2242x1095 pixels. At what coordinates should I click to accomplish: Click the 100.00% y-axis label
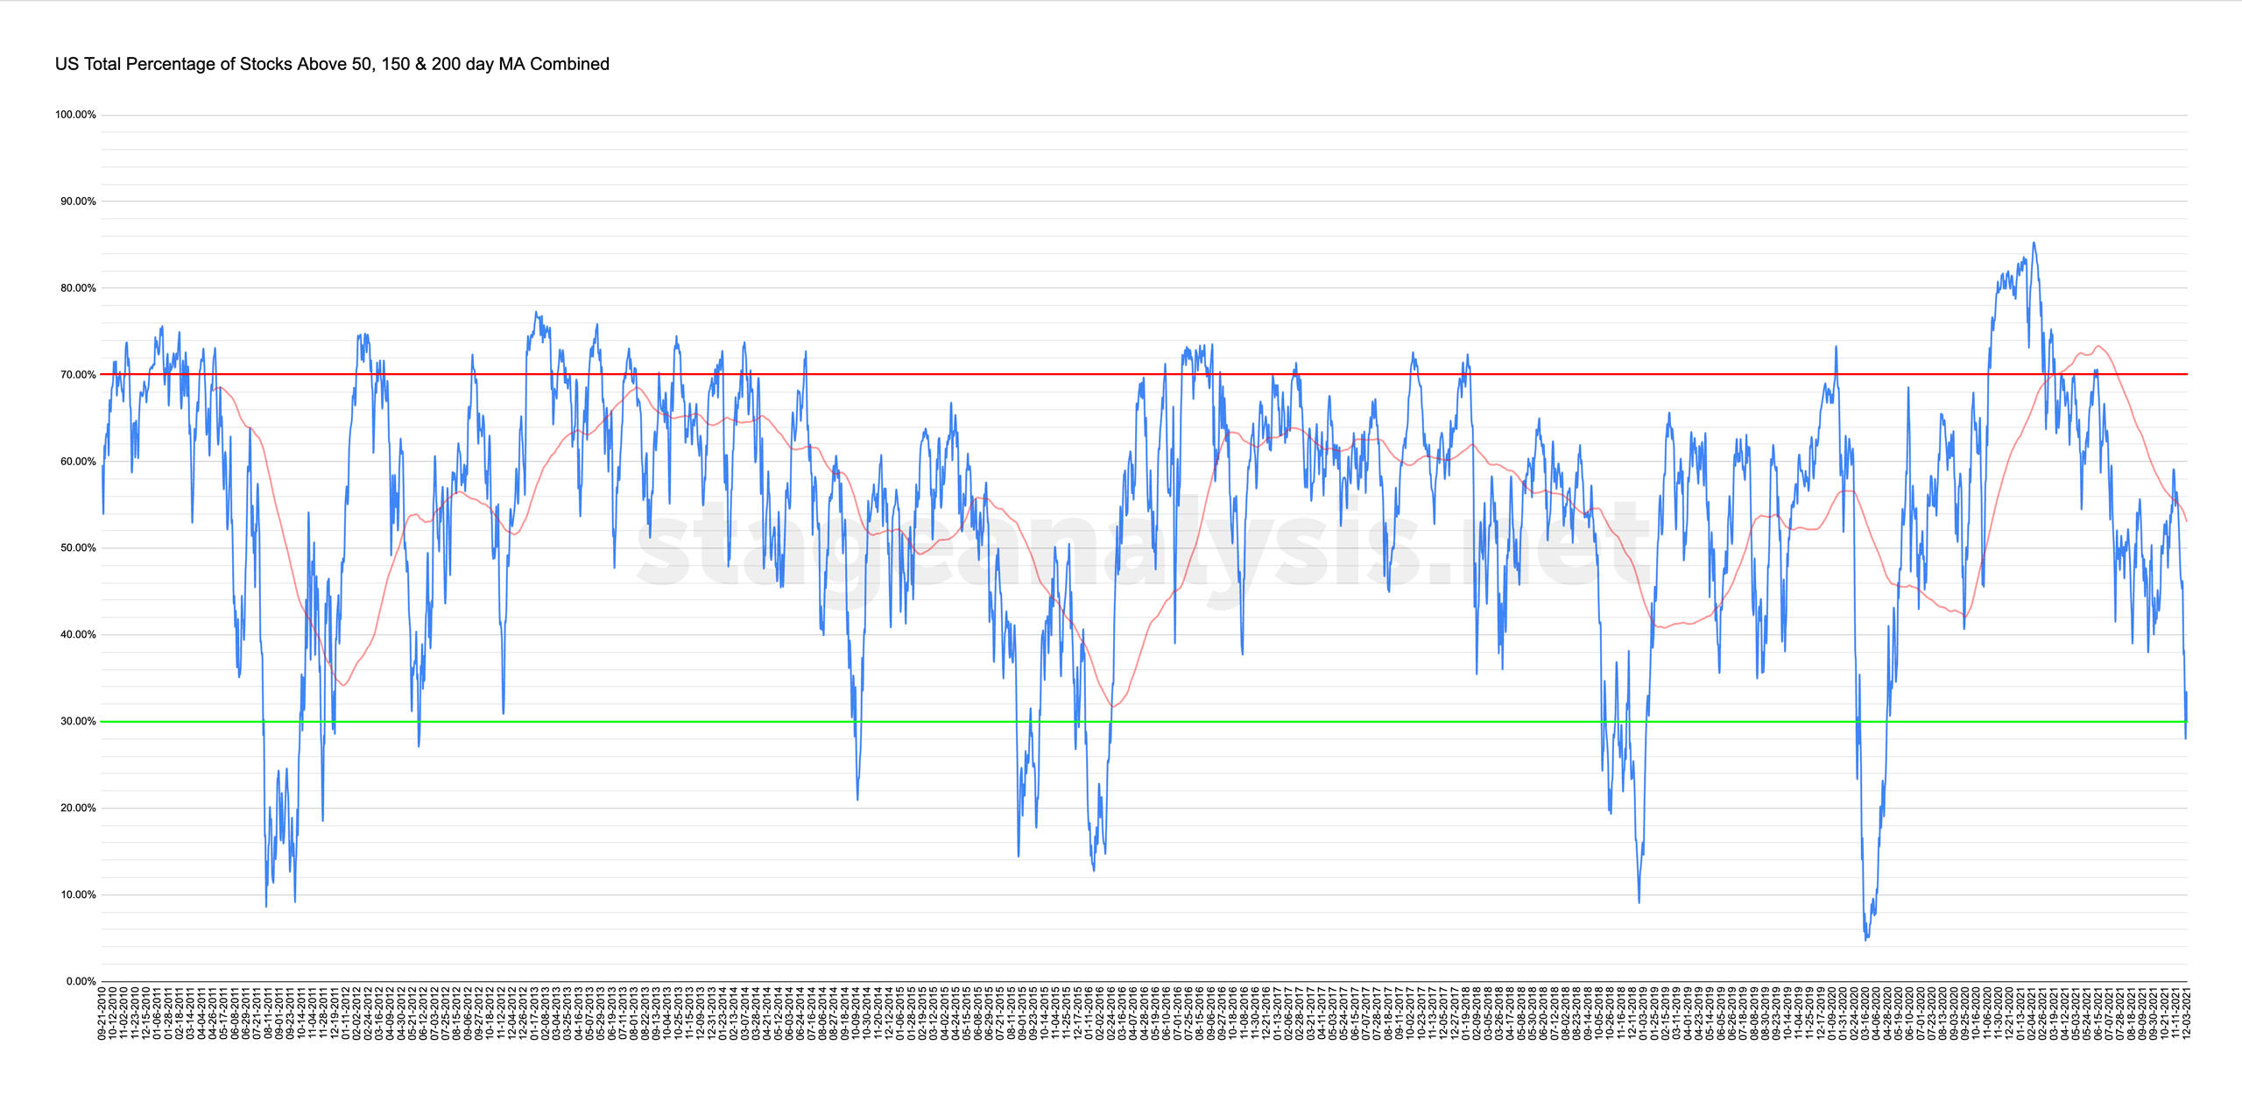point(75,115)
